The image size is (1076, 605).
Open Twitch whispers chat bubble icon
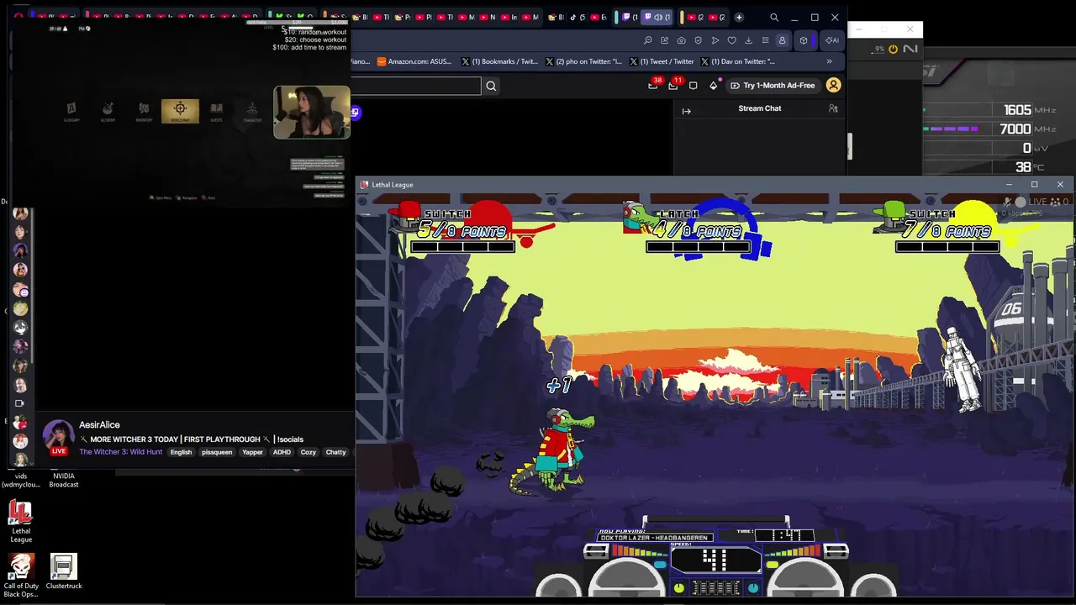pos(693,85)
